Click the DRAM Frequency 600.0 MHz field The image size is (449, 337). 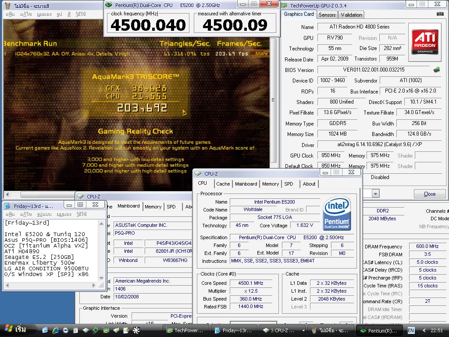point(427,246)
